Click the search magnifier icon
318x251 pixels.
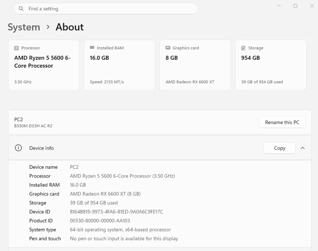click(x=21, y=9)
